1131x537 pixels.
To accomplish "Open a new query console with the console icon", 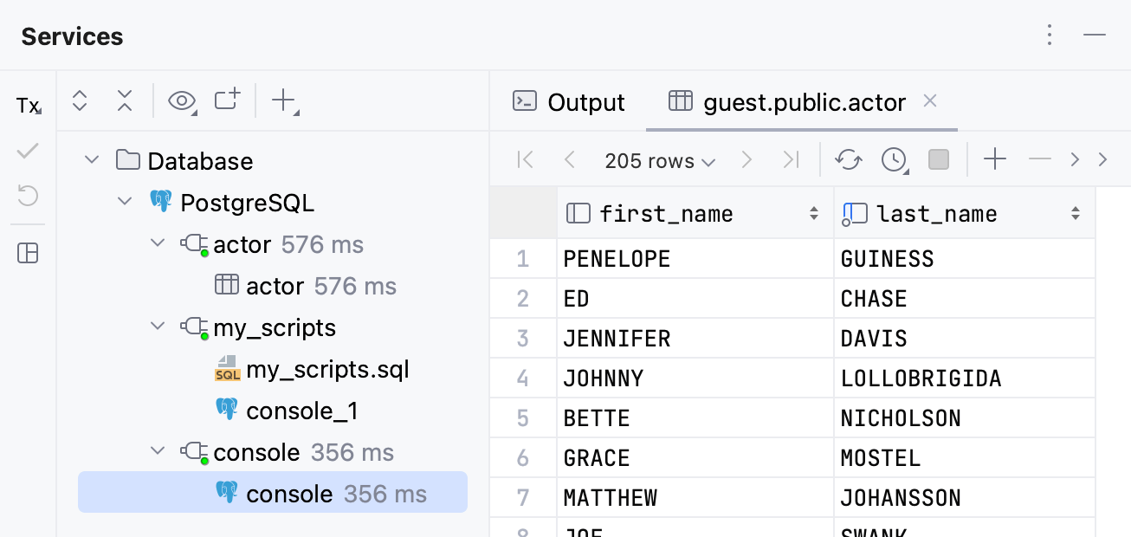I will (x=226, y=100).
